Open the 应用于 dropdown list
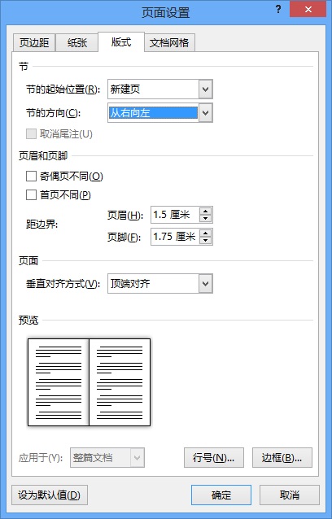Viewport: 332px width, 519px height. [x=138, y=458]
